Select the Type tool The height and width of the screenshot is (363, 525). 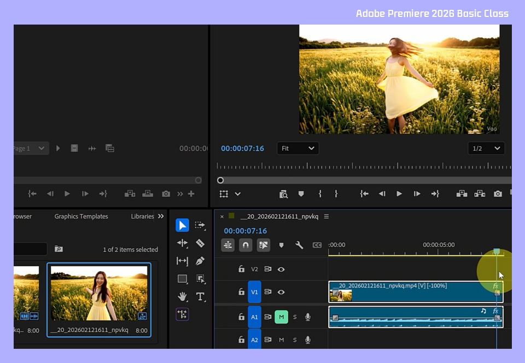click(x=200, y=296)
